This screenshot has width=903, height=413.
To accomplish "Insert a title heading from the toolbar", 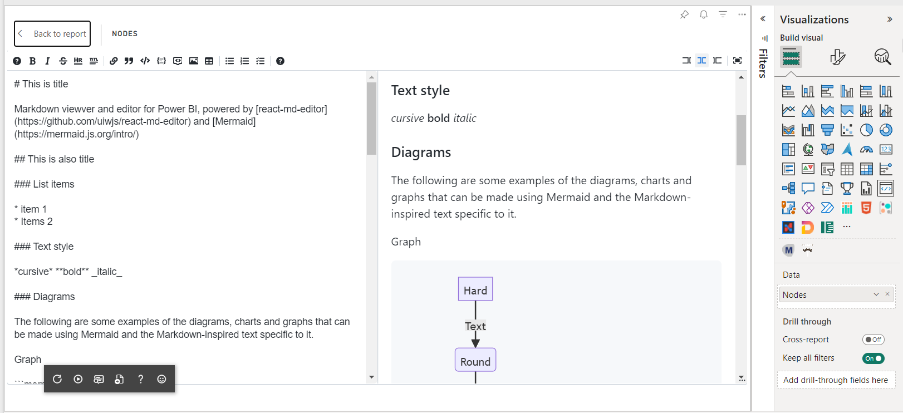I will (94, 61).
